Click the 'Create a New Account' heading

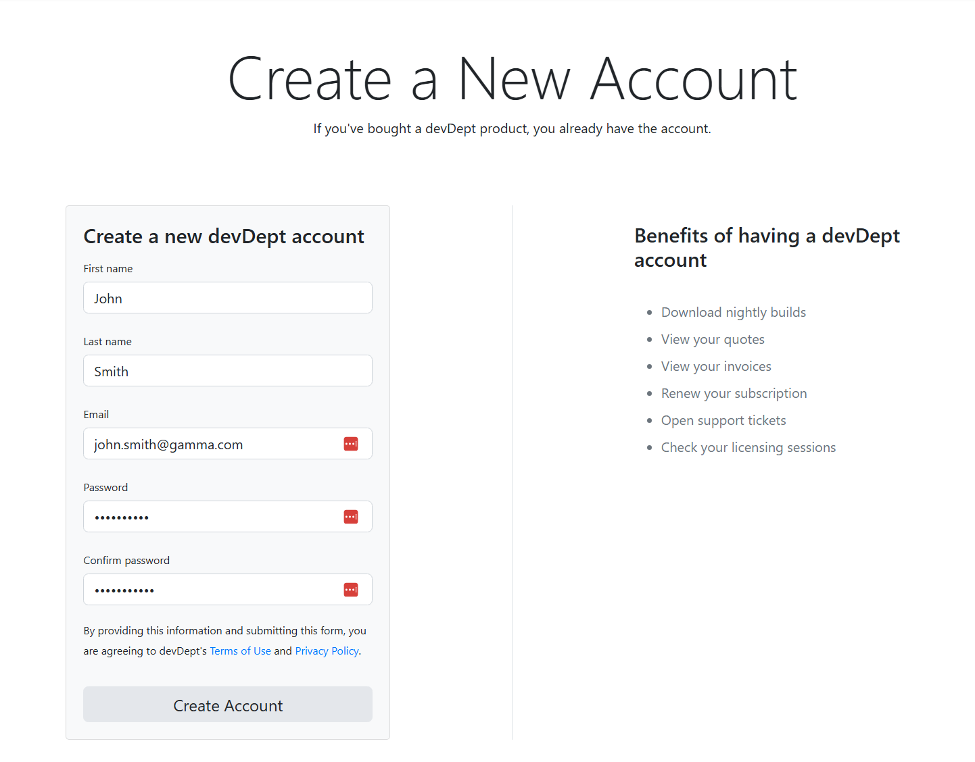pos(513,80)
